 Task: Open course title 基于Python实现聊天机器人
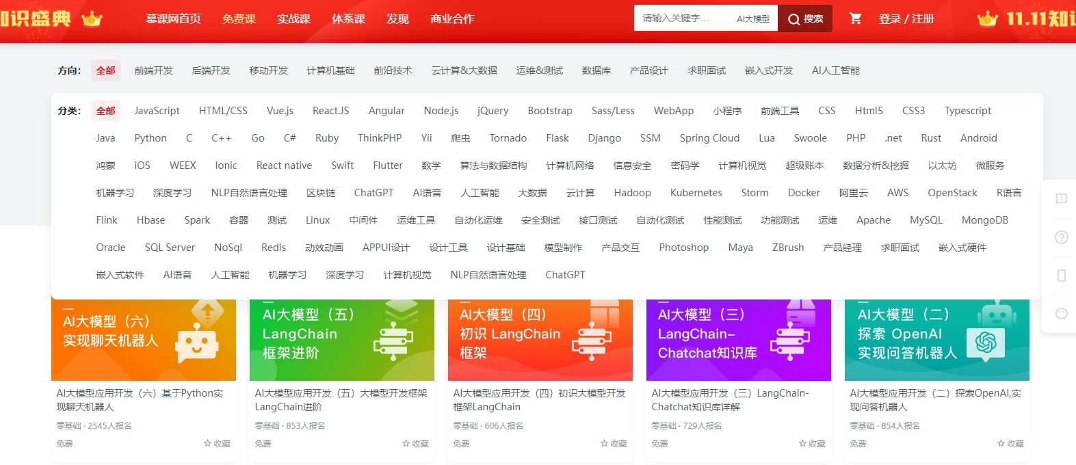click(140, 400)
